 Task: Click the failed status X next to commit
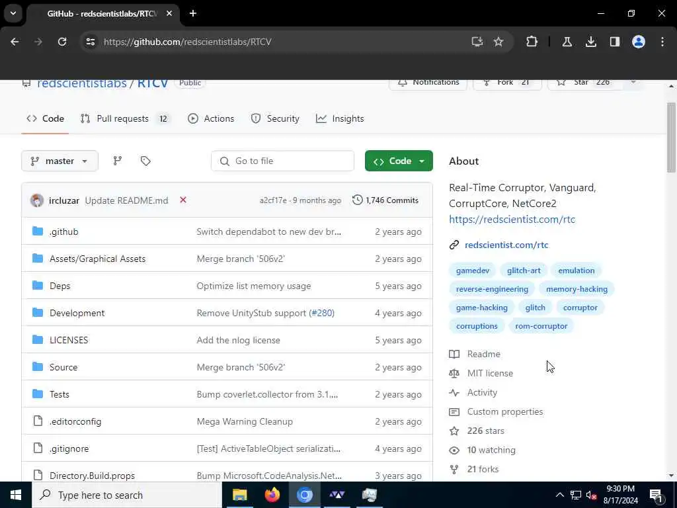183,200
